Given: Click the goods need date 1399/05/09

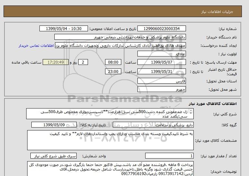Looking at the screenshot, I should tap(54, 125).
